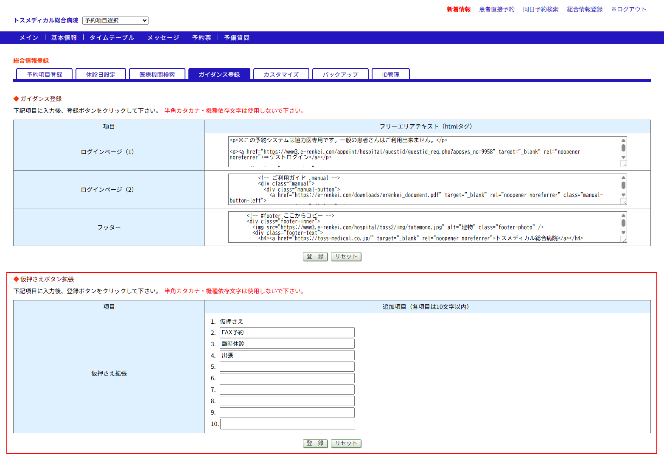Click トスメディカル総合病院 title text

[x=46, y=20]
